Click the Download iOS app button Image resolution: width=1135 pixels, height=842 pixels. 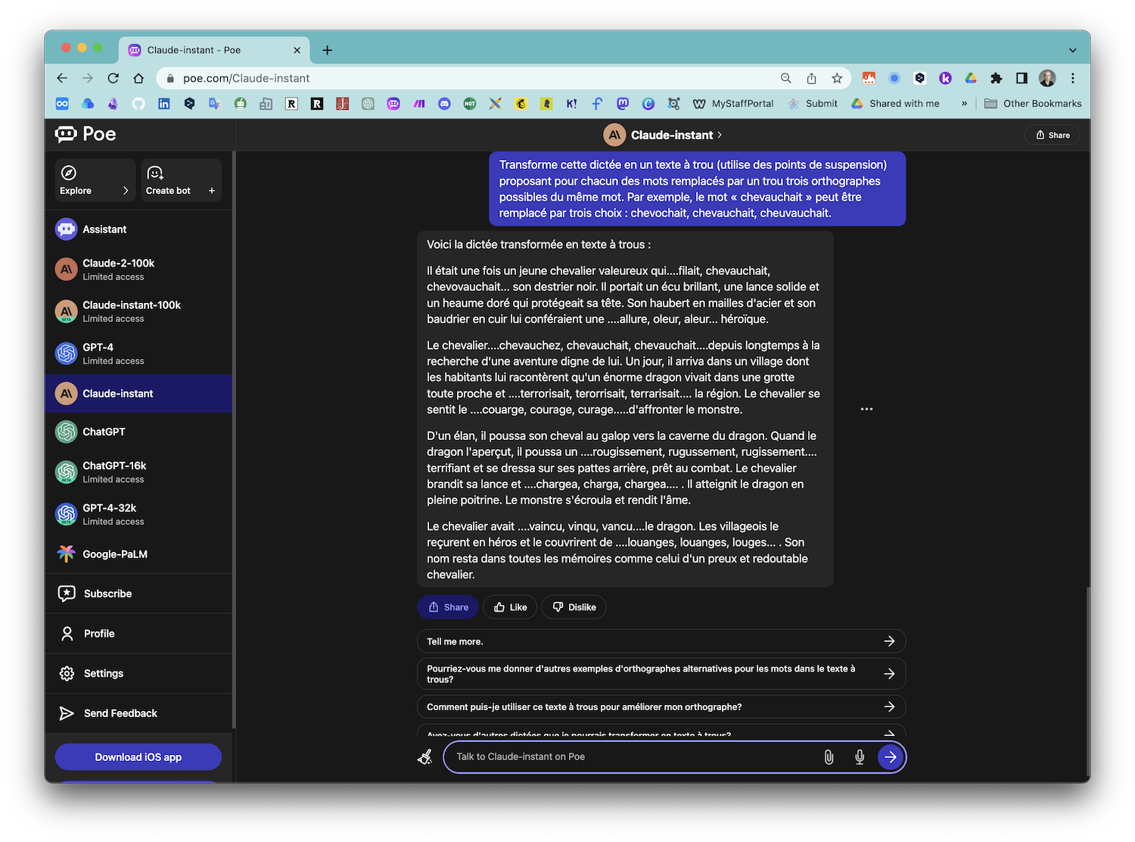coord(138,757)
